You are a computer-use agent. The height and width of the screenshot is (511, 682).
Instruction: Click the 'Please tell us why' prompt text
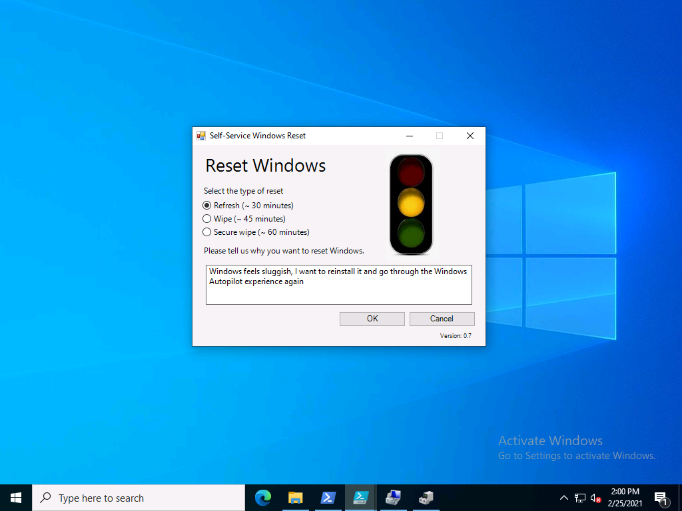pos(284,251)
